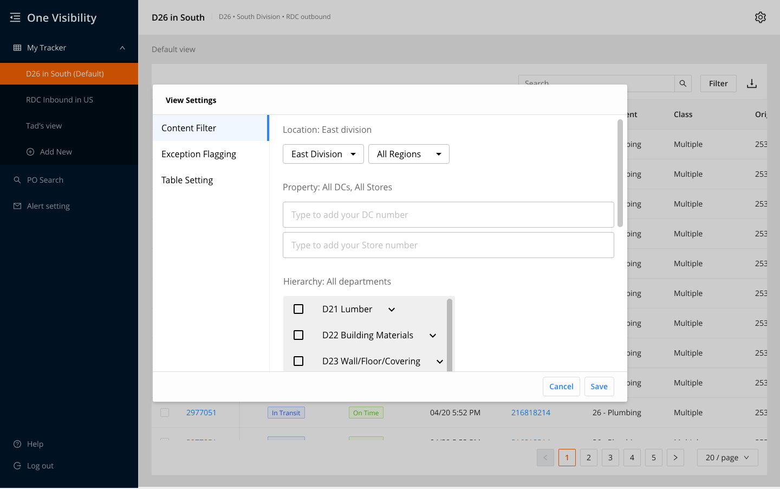
Task: Click the PO Search magnifier icon
Action: point(17,180)
